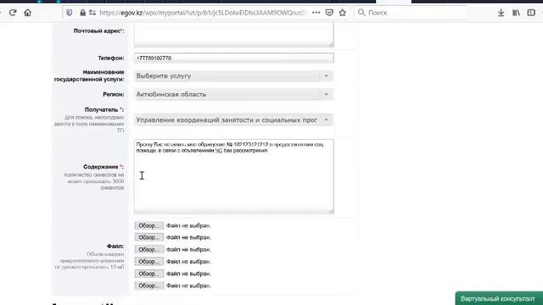
Task: Click into the Почтовый адрес text area
Action: pyautogui.click(x=234, y=35)
